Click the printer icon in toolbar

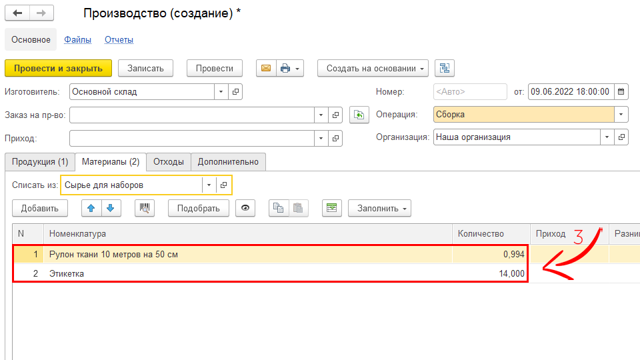(286, 68)
